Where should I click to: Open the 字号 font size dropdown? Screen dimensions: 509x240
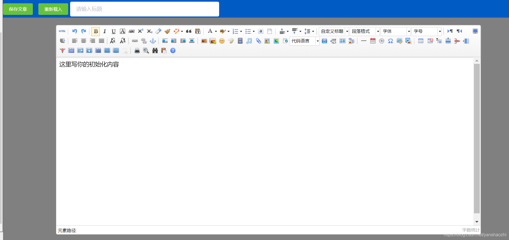(x=427, y=31)
